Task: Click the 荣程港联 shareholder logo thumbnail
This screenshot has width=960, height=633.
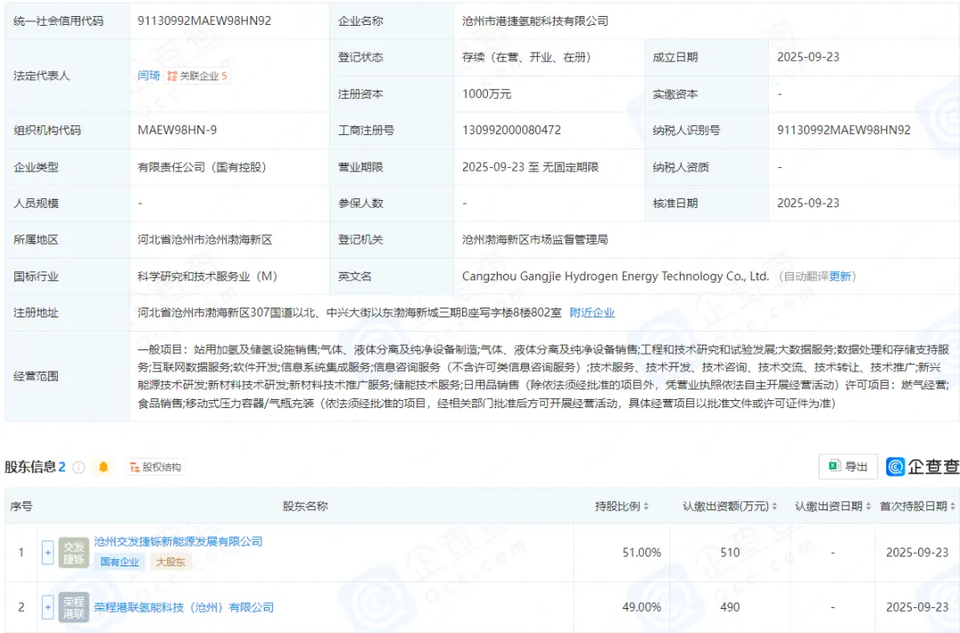Action: [x=74, y=607]
